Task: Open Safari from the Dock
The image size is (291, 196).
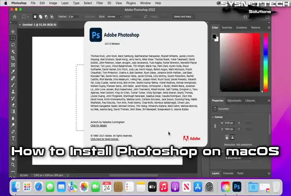Action: click(39, 187)
